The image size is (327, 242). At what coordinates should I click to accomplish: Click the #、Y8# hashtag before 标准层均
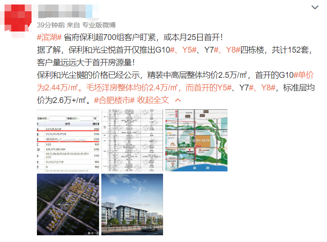262,88
